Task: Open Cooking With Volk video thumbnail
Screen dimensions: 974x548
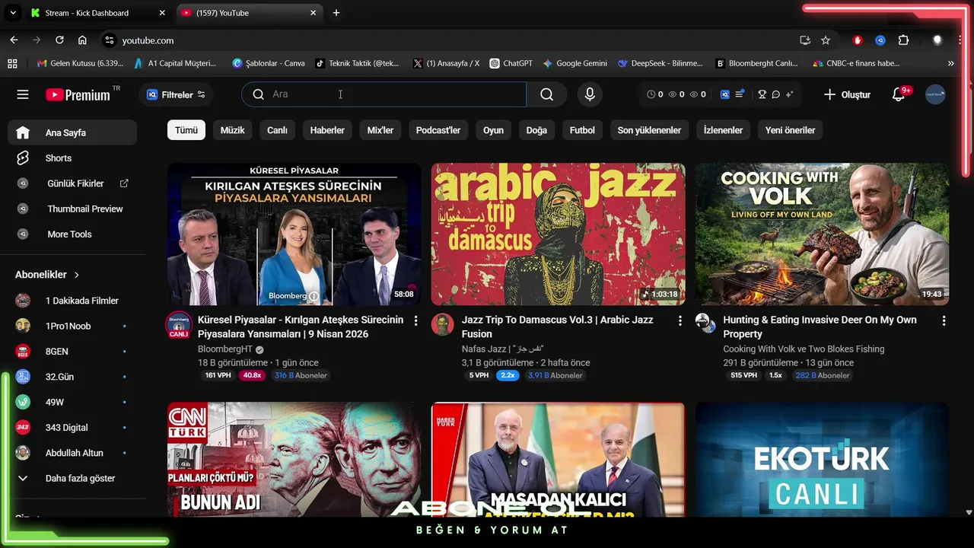Action: (x=822, y=234)
